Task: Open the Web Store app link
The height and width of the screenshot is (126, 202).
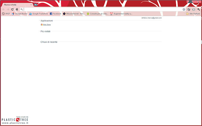Action: pos(47,25)
